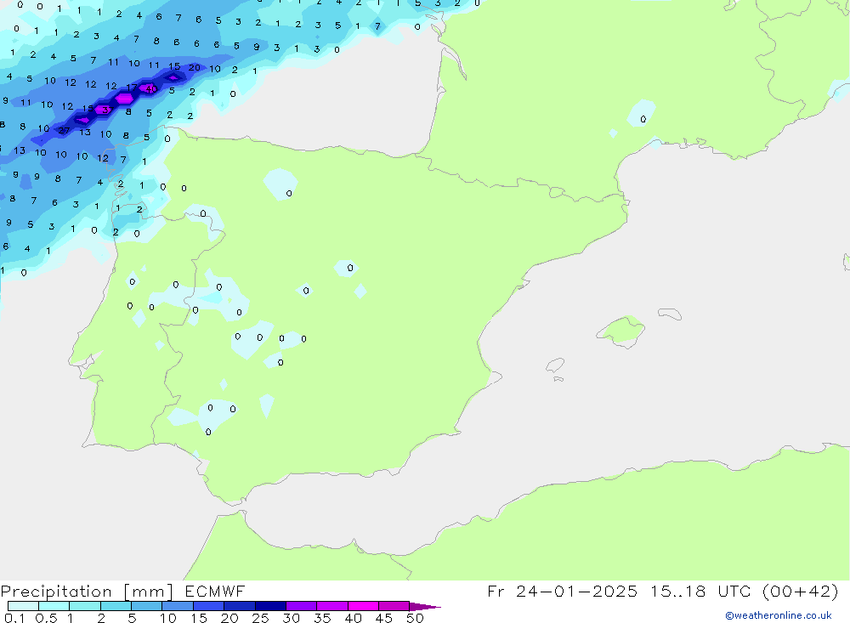Click the 0.5–1 mm legend color swatch

point(54,606)
